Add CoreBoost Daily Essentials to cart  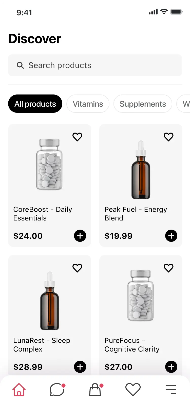pyautogui.click(x=80, y=236)
